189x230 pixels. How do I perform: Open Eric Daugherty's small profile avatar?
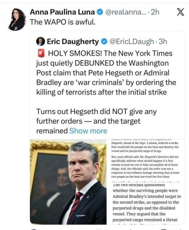(40, 41)
